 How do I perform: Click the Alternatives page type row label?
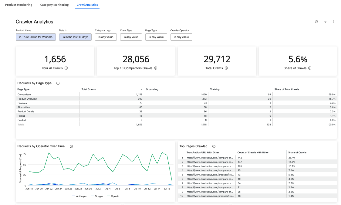coord(24,107)
